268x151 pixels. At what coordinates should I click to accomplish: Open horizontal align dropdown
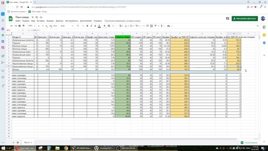121,26
